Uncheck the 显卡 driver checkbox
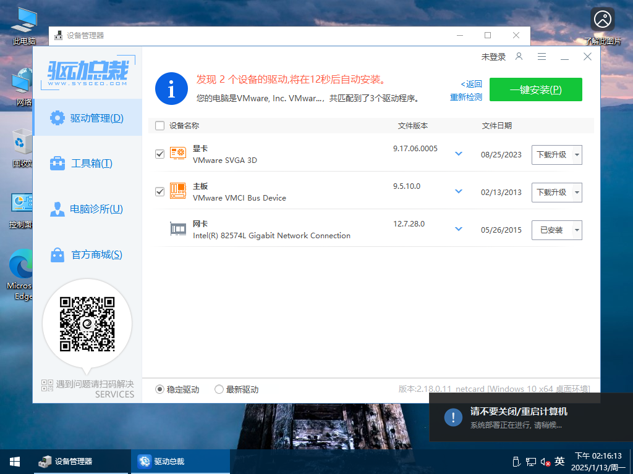633x474 pixels. point(160,154)
